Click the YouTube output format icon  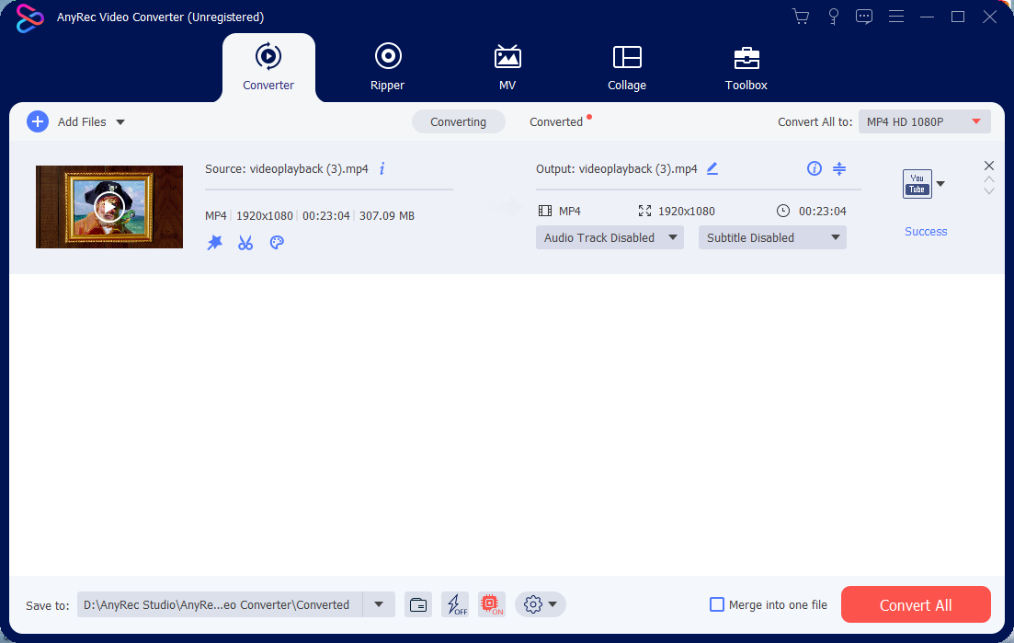[917, 184]
